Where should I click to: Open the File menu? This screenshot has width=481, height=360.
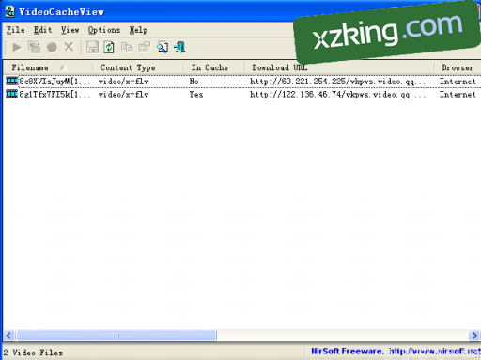[x=16, y=30]
